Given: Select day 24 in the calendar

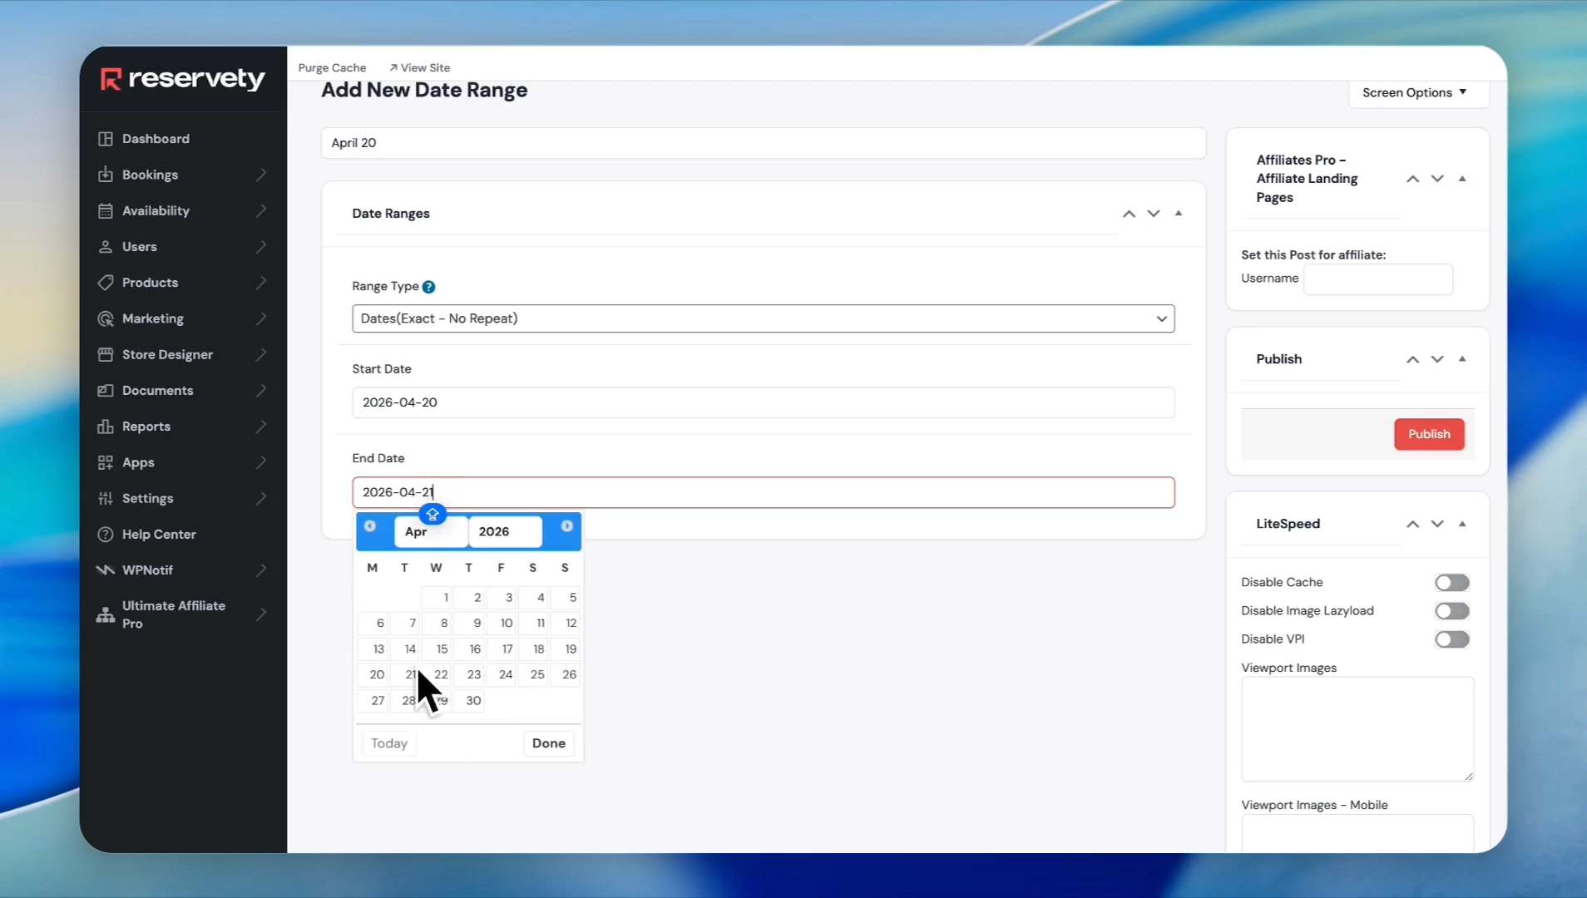Looking at the screenshot, I should coord(505,674).
